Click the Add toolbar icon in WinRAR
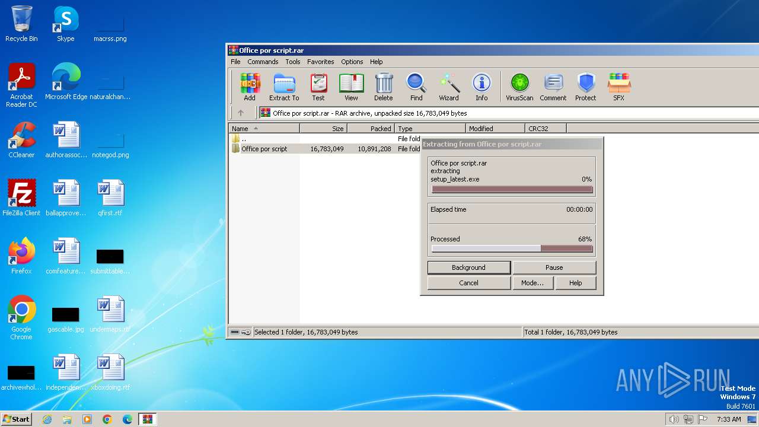Screen dimensions: 759x427 point(250,87)
